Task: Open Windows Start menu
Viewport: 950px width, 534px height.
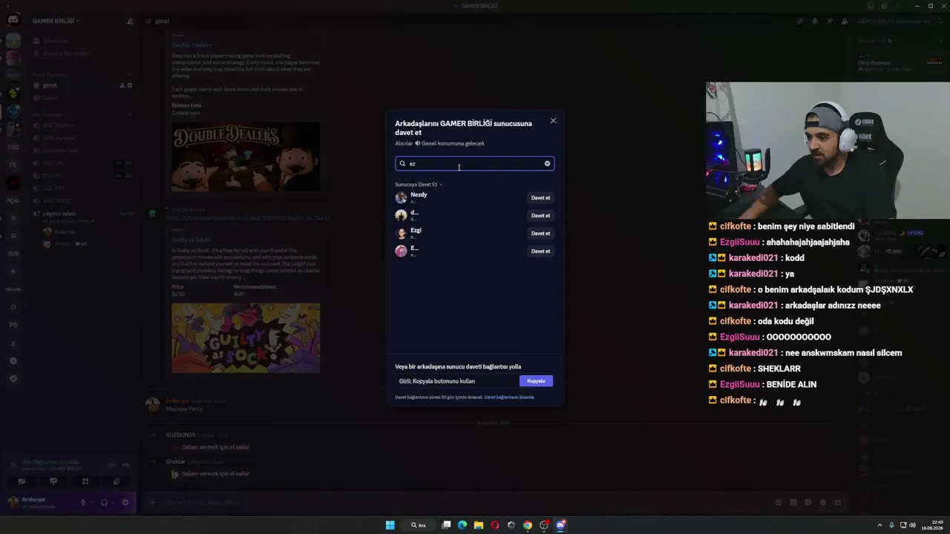Action: point(390,525)
